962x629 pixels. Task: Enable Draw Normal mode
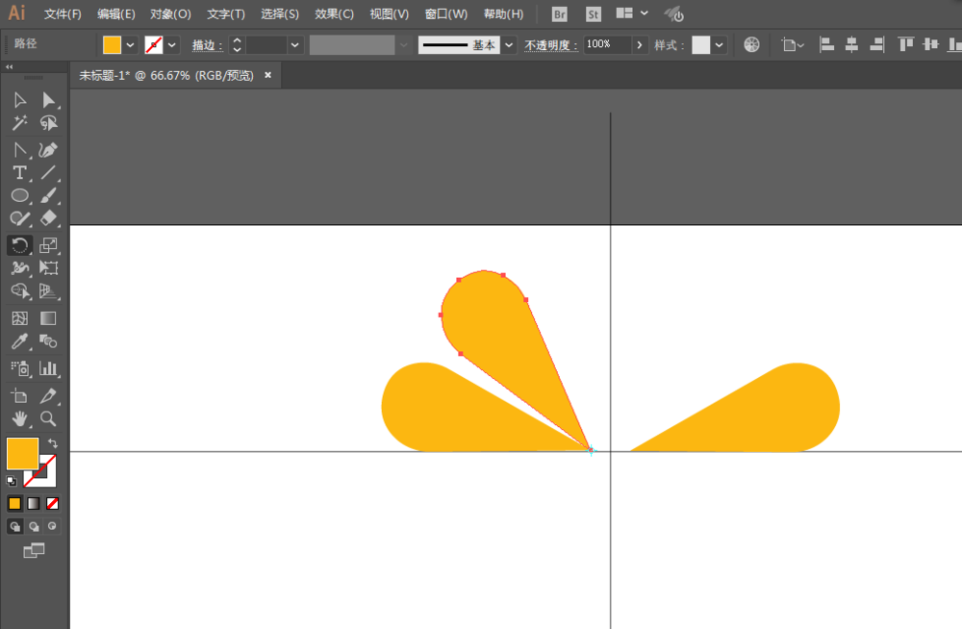tap(14, 526)
